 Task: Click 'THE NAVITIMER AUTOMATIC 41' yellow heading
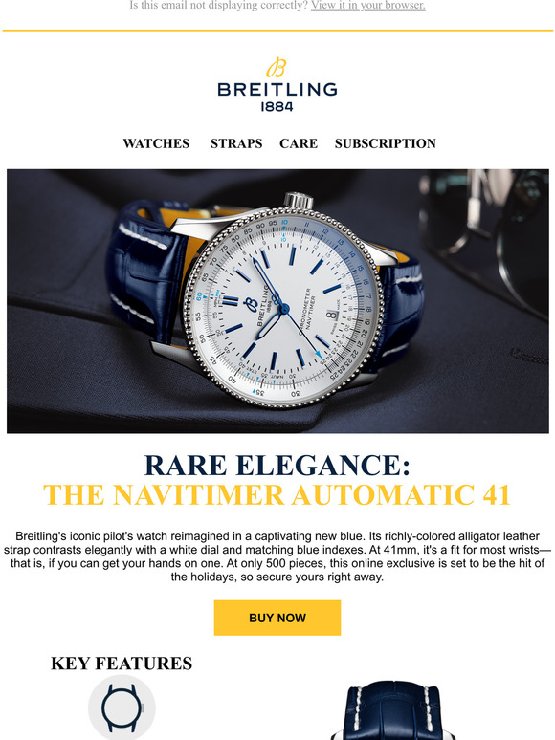pyautogui.click(x=277, y=494)
